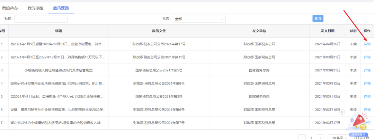Open 详情 for row 4 policy

pyautogui.click(x=367, y=83)
